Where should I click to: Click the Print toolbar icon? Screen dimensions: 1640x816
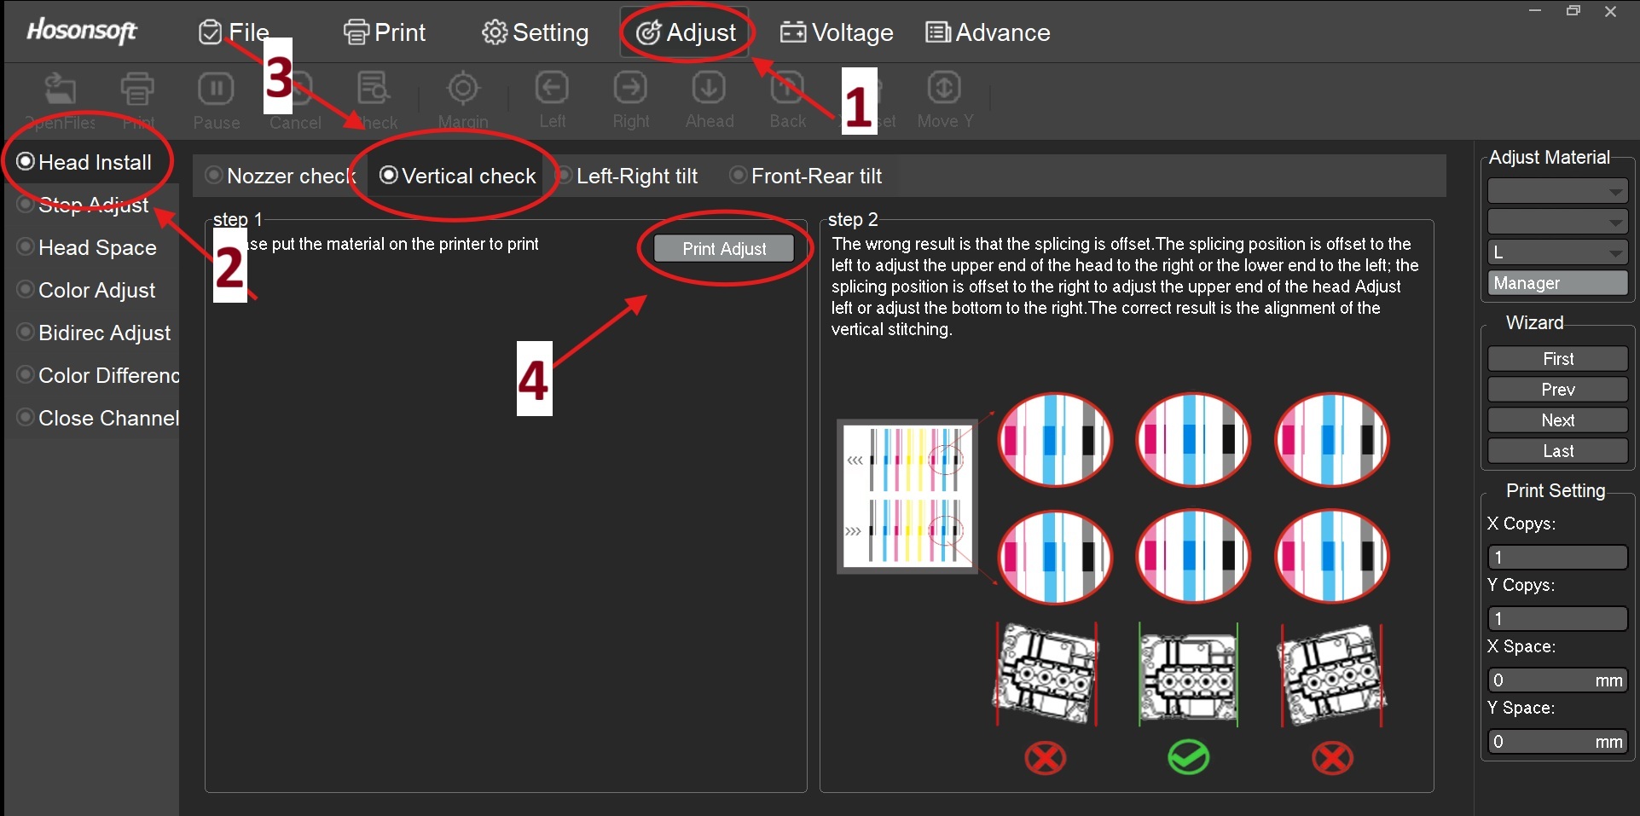(137, 89)
